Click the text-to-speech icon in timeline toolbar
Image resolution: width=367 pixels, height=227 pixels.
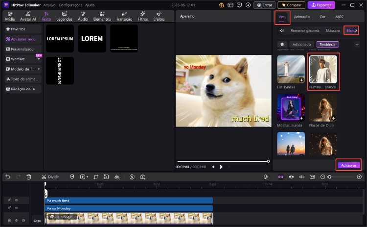(x=143, y=177)
